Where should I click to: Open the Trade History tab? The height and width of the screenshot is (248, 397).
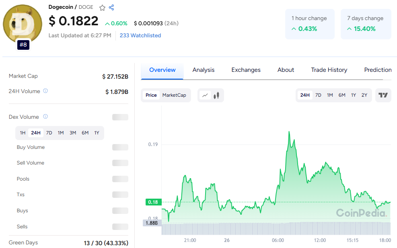tap(329, 70)
